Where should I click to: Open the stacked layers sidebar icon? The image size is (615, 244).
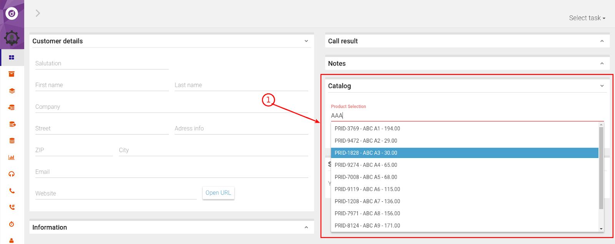click(x=12, y=91)
